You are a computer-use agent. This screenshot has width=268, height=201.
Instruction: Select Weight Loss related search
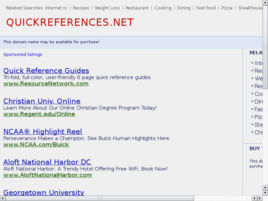pos(107,8)
